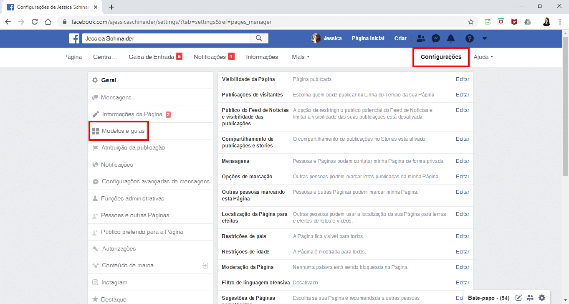569x304 pixels.
Task: Click the search magnifier button
Action: [x=259, y=38]
